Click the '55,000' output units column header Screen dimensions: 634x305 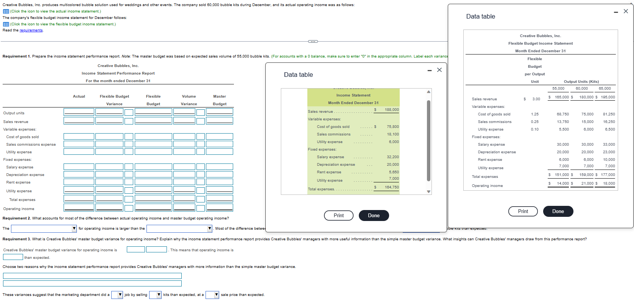pos(558,89)
